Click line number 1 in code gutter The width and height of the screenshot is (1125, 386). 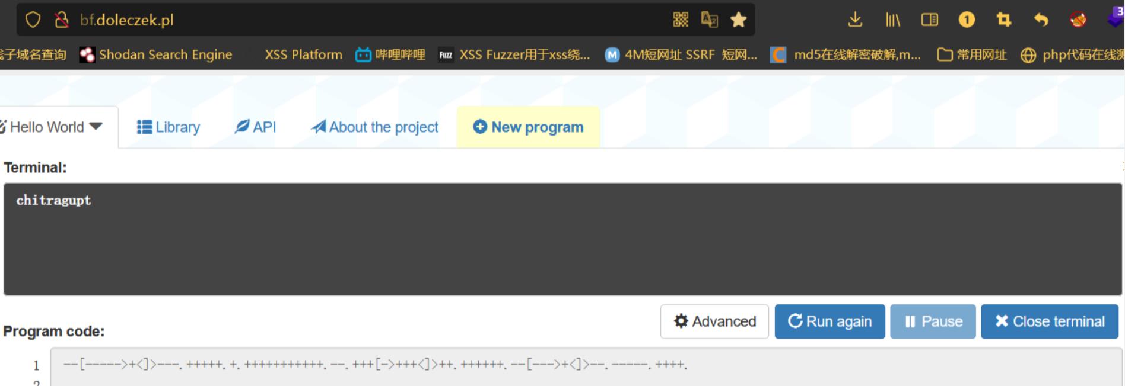point(36,365)
